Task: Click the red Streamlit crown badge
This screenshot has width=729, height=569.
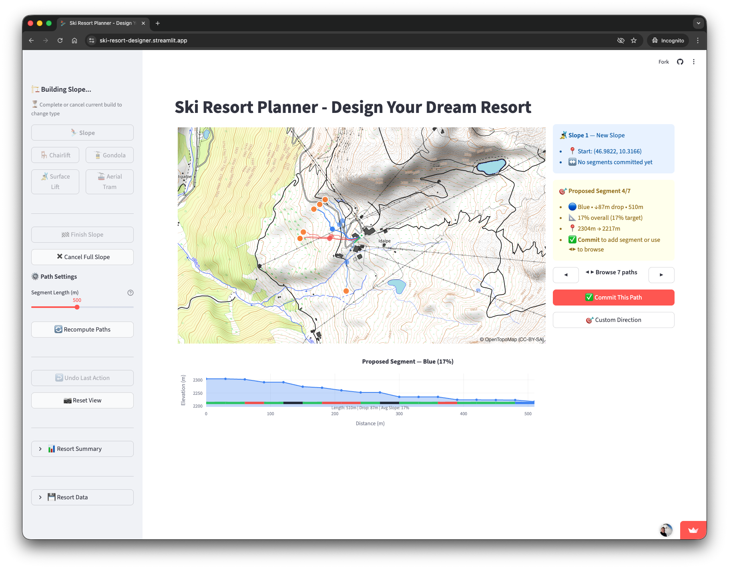Action: click(x=693, y=530)
